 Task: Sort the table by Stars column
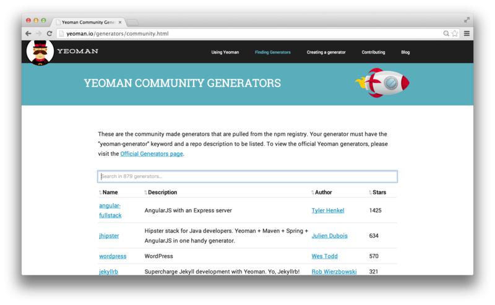(x=377, y=192)
